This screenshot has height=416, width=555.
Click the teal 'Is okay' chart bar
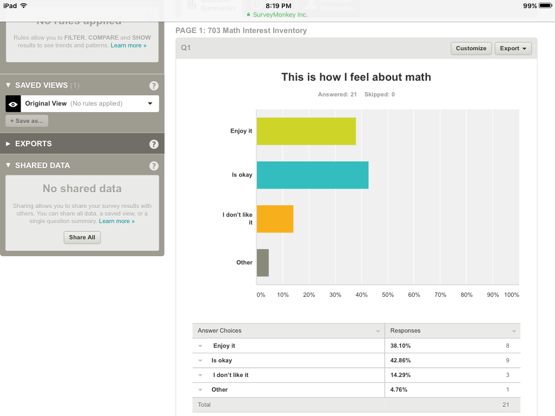(x=312, y=175)
